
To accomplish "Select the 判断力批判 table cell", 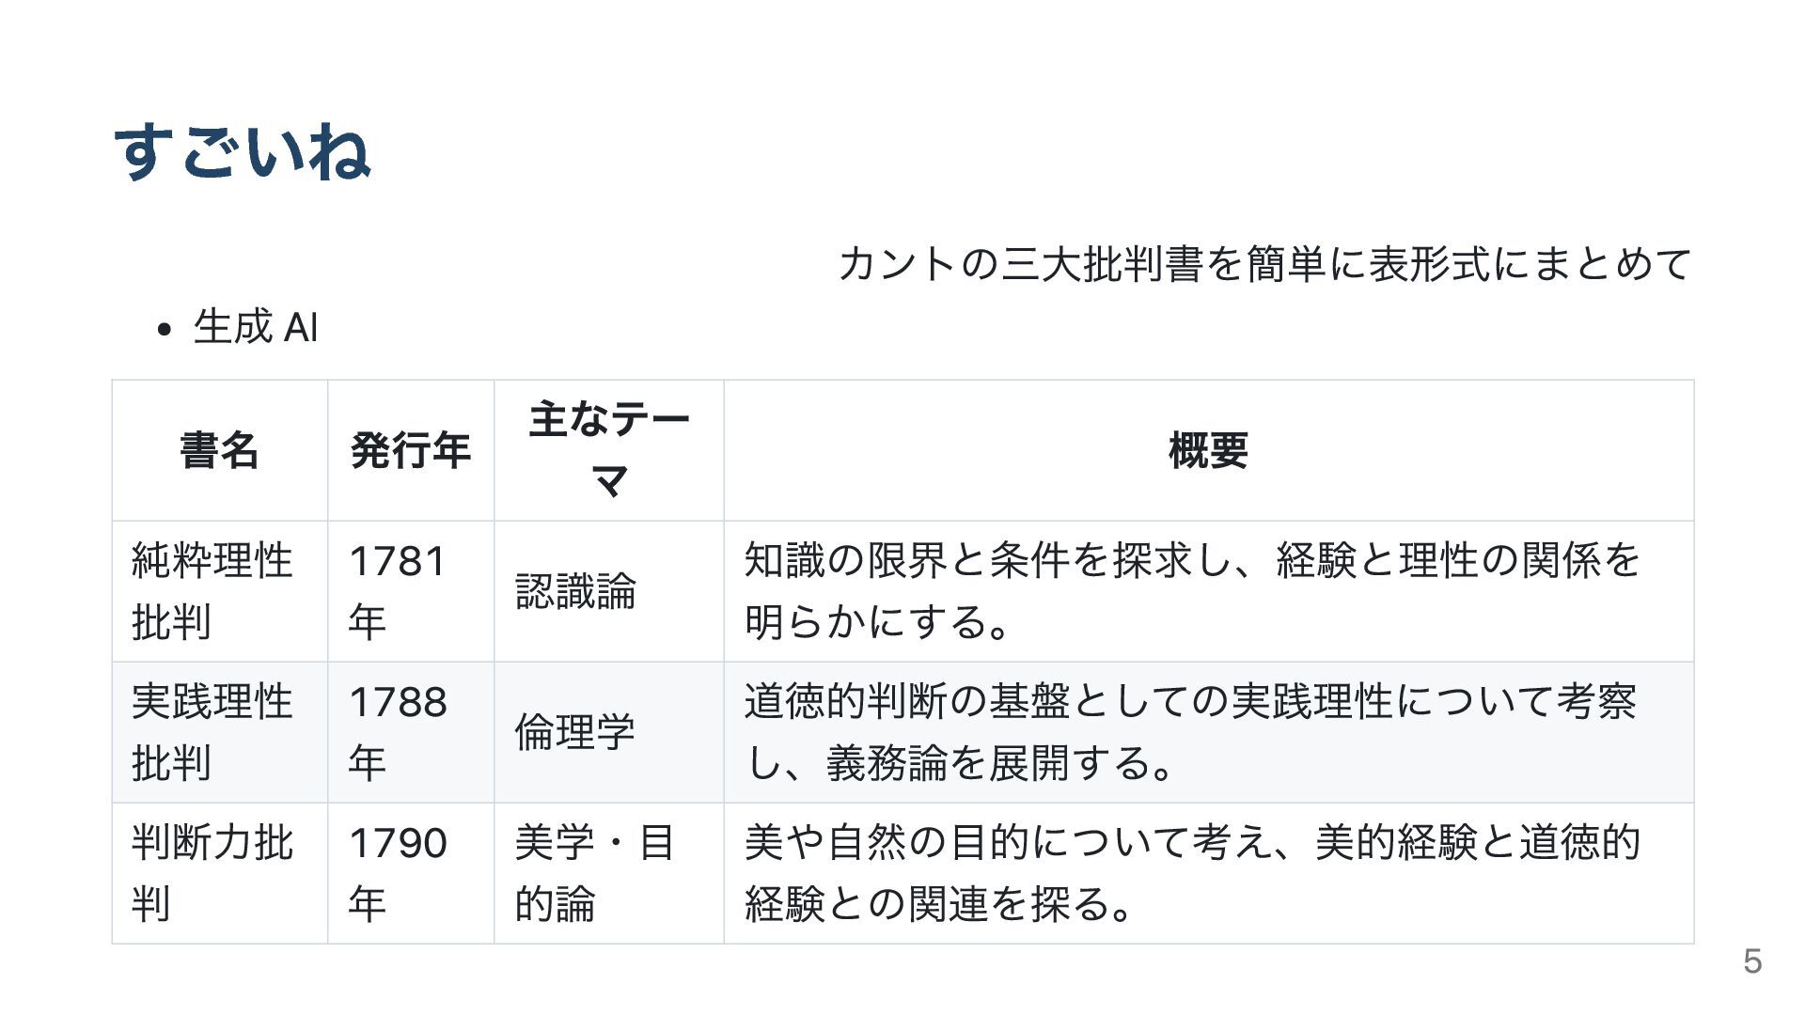I will (x=220, y=873).
